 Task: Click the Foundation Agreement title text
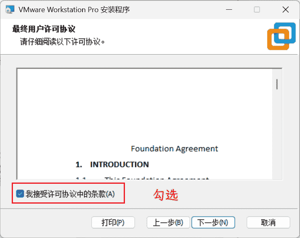[x=174, y=149]
